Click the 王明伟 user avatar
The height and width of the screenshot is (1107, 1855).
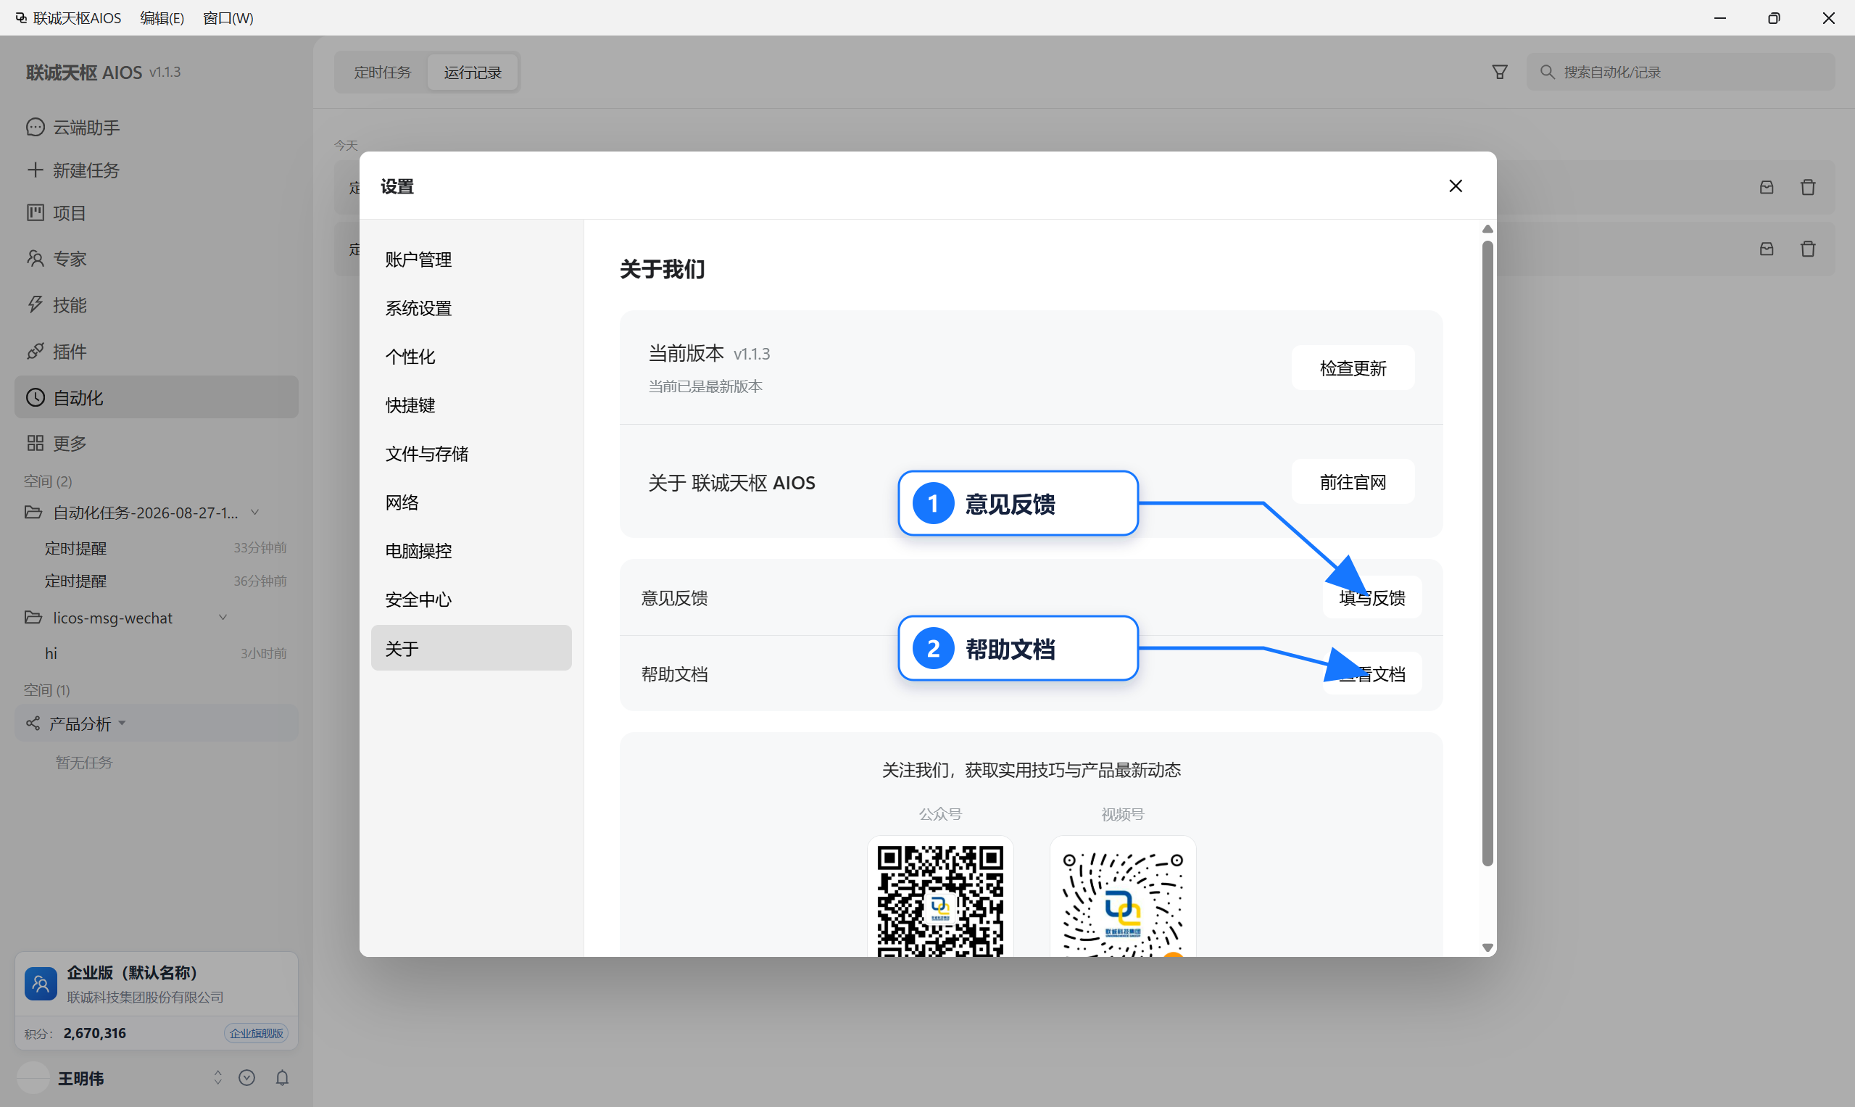(x=33, y=1078)
